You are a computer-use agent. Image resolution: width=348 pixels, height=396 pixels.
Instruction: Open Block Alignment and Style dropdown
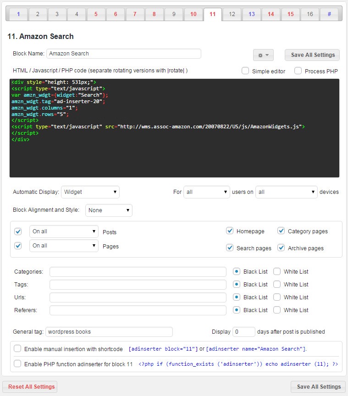(109, 210)
